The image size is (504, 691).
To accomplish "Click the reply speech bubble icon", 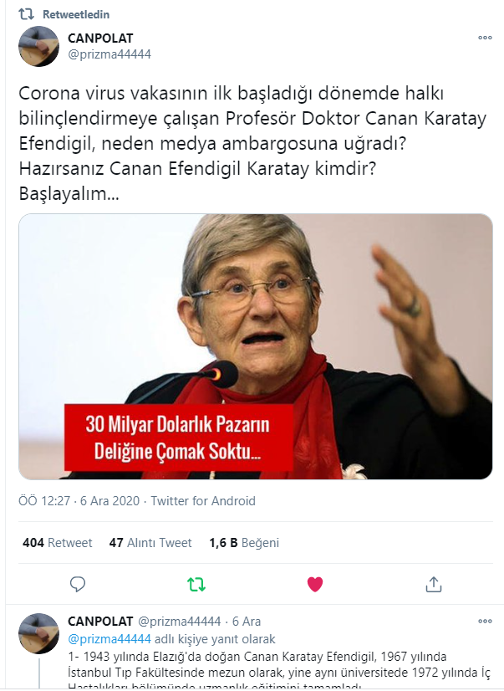I will pyautogui.click(x=78, y=584).
